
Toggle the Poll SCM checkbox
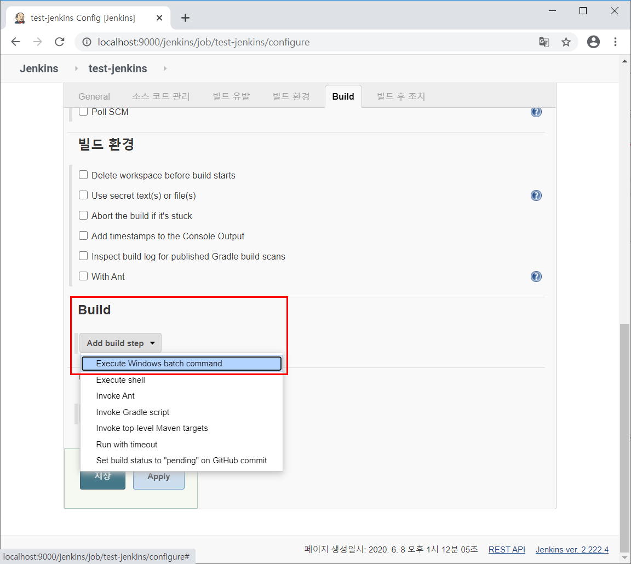pyautogui.click(x=83, y=112)
